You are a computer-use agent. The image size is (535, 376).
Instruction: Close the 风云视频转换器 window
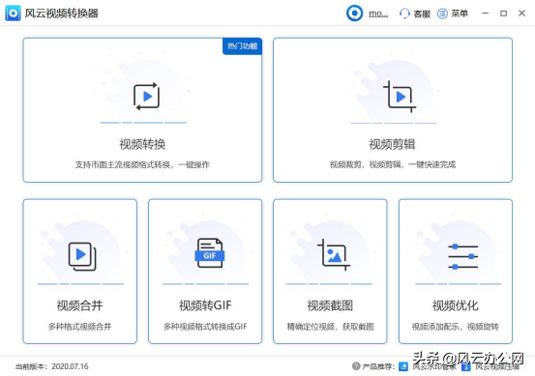521,14
